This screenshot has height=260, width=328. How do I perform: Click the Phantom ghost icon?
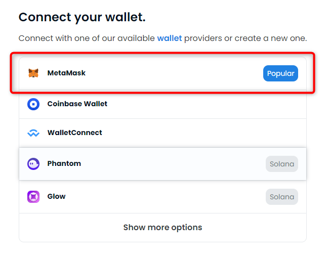(x=33, y=164)
